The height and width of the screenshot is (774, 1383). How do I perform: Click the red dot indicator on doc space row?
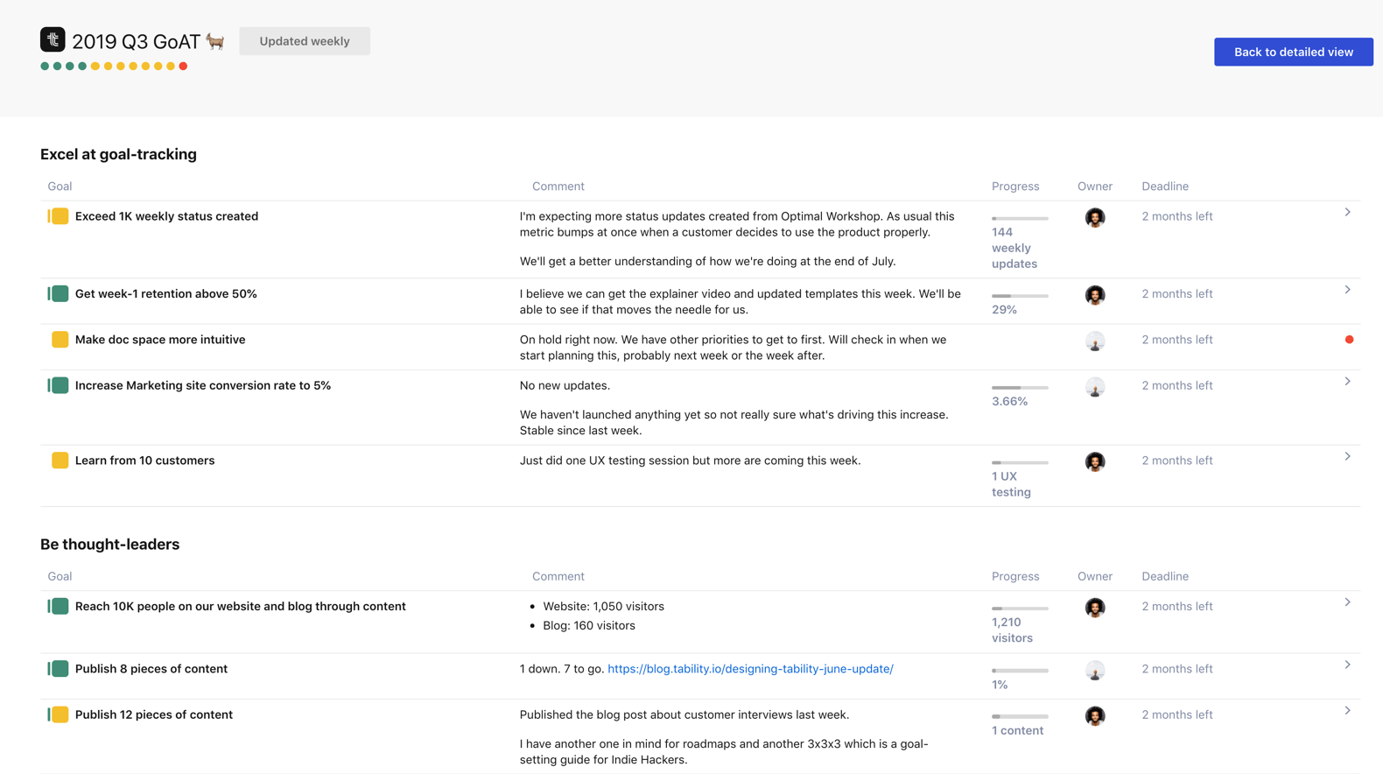click(x=1349, y=340)
